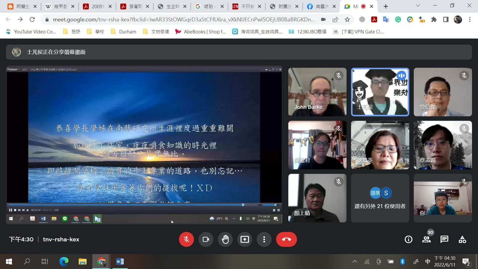Screen dimensions: 478x269
Task: Open the 文物修復 bookmark folder
Action: [x=156, y=32]
